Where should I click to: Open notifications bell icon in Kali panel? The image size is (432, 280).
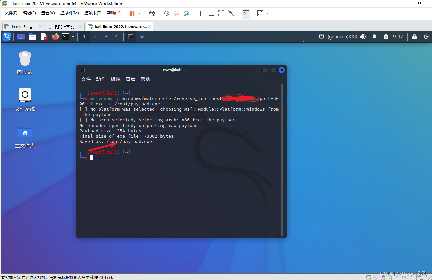coord(374,37)
